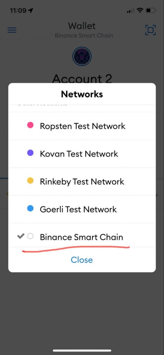The height and width of the screenshot is (355, 164).
Task: Select Ropsten Test Network
Action: click(x=82, y=126)
